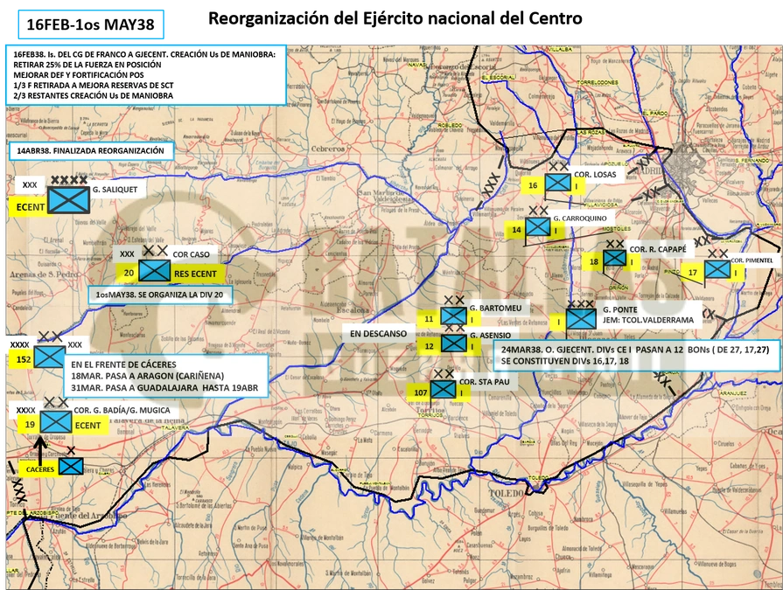
Task: Click the 'COR. LOSAS' label
Action: click(595, 175)
